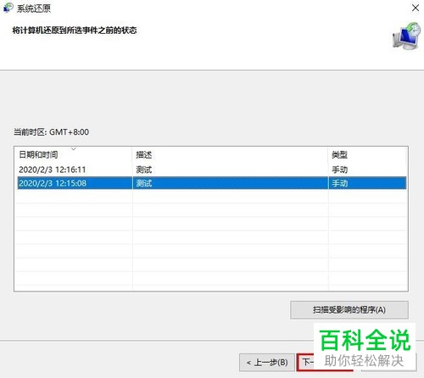
Task: Click 测试 description in the 12:16:11 row
Action: click(144, 170)
